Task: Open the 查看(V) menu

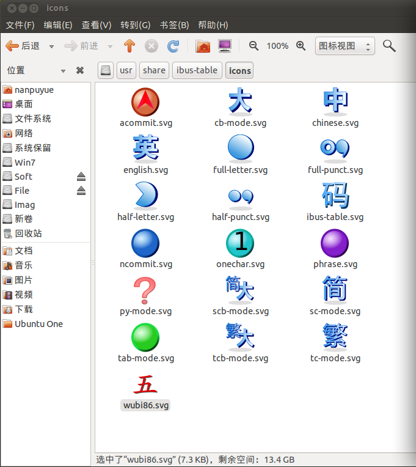Action: (97, 25)
